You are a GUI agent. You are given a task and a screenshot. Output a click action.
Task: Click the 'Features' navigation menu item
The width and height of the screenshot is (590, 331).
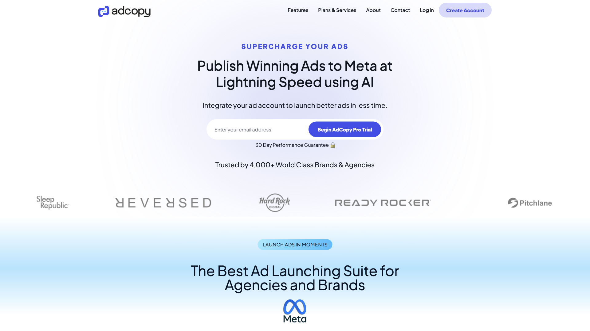pyautogui.click(x=298, y=10)
